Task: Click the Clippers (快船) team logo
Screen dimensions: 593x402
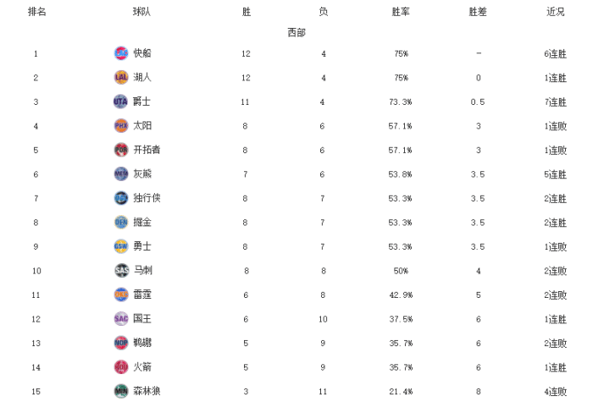Action: pyautogui.click(x=121, y=53)
